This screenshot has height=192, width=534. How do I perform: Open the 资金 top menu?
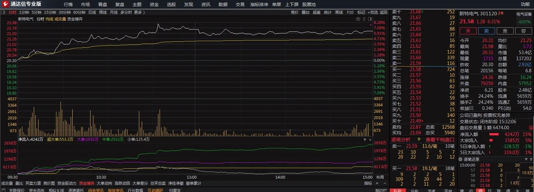click(154, 4)
